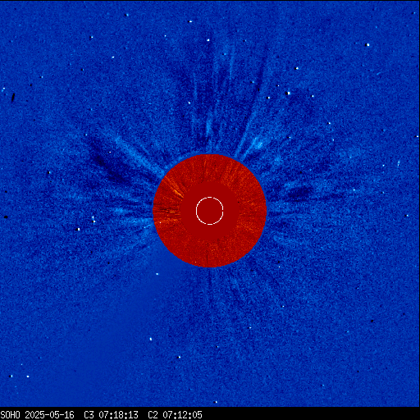Click the dark patch directly right of red disk

point(298,192)
